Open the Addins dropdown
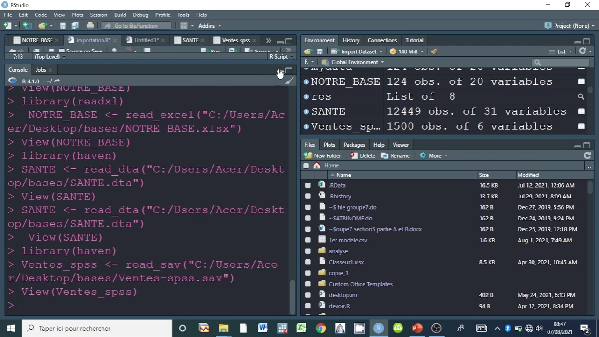This screenshot has width=599, height=337. [210, 26]
